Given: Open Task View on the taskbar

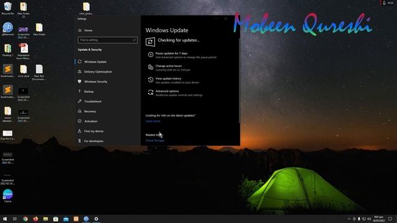Looking at the screenshot, I should (15, 219).
